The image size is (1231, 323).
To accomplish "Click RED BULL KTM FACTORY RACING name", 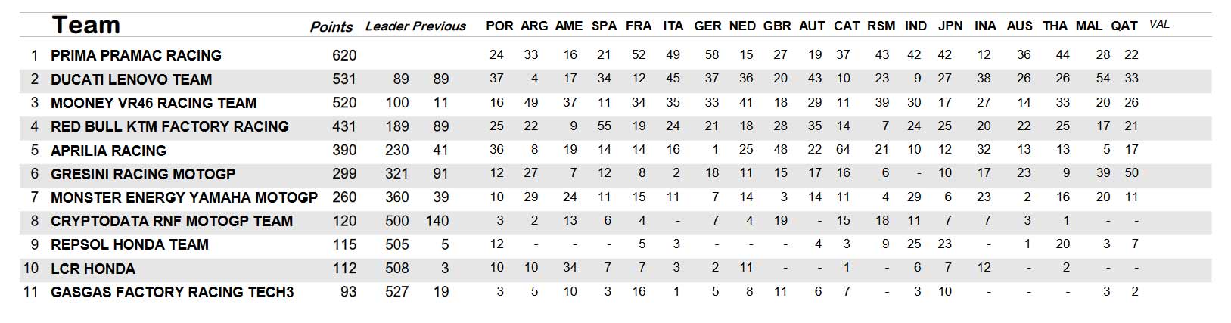I will (x=169, y=126).
